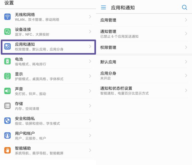Click the Wi-Fi wireless and network icon

7,17
